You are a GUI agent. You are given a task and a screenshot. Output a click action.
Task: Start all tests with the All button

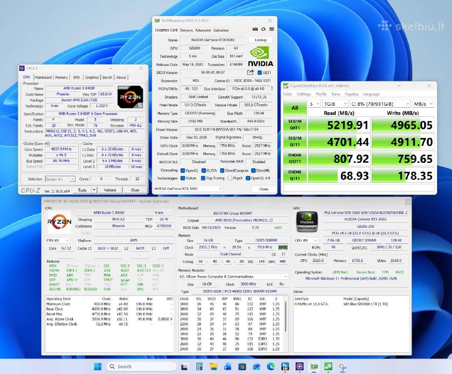294,108
